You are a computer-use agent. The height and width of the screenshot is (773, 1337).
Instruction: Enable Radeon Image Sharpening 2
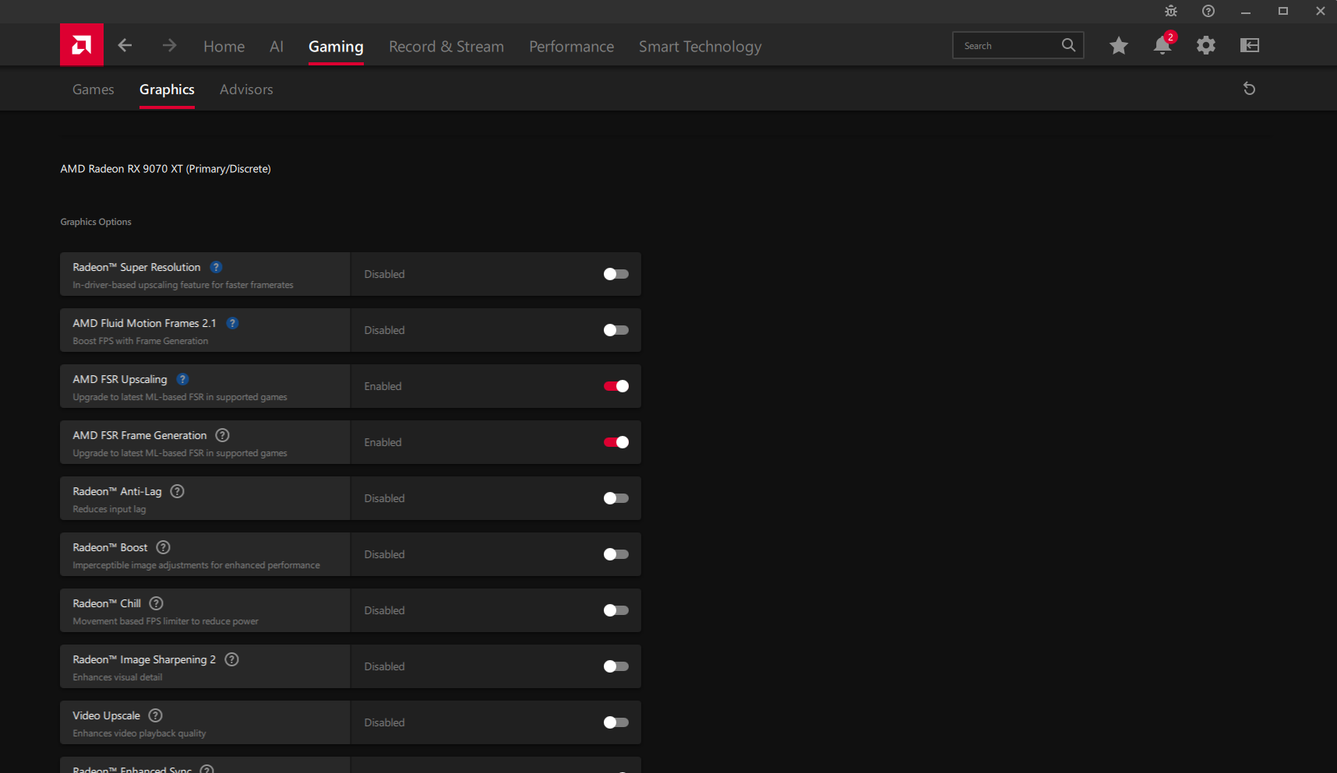pos(616,666)
